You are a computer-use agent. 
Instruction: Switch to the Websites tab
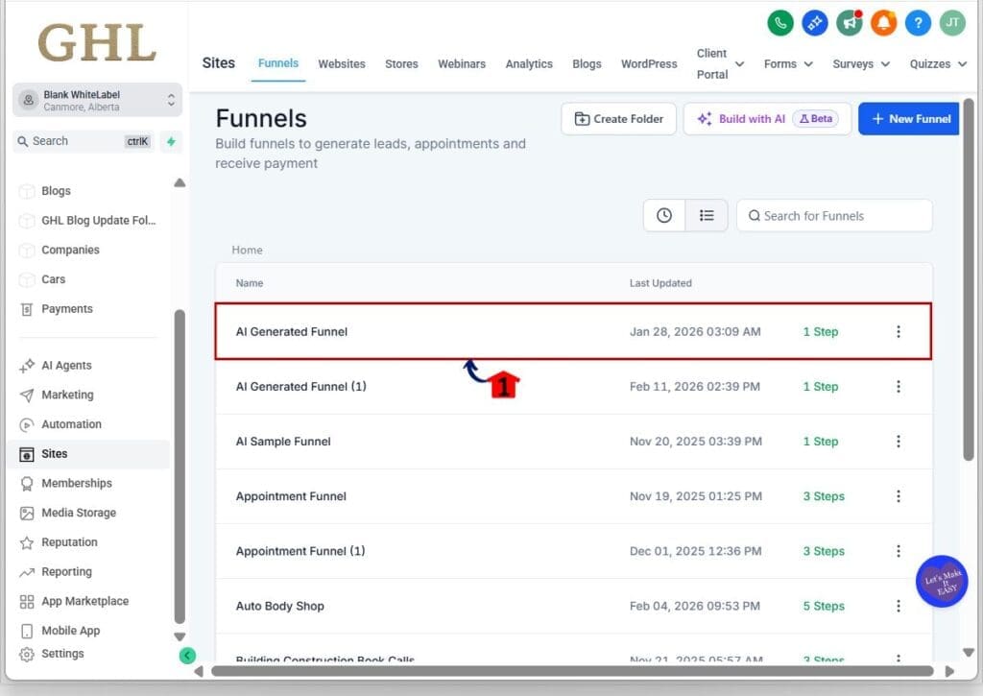click(x=342, y=64)
